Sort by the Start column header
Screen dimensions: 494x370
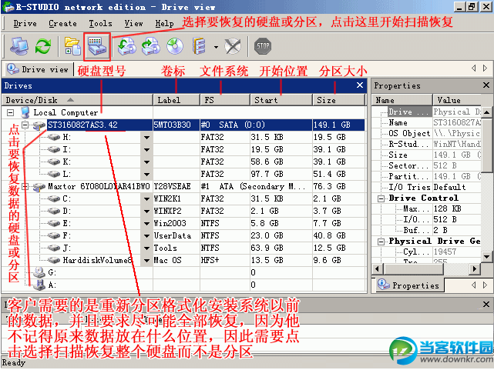(x=281, y=100)
